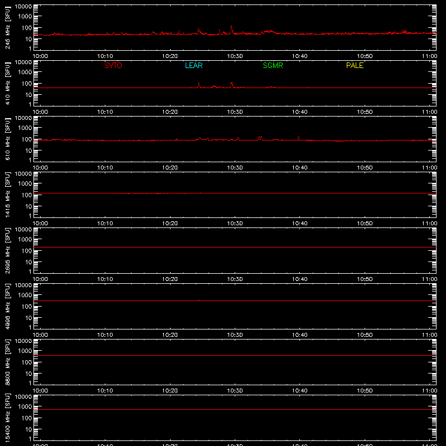Click the 2695 MHz [SFU] axis title
Screen dimensions: 446x446
coord(7,250)
